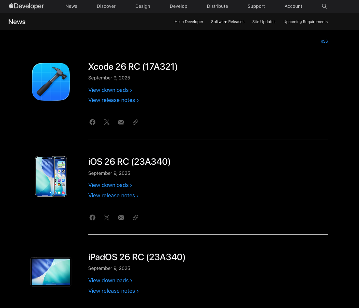This screenshot has width=359, height=308.
Task: Open the Account menu
Action: [293, 6]
